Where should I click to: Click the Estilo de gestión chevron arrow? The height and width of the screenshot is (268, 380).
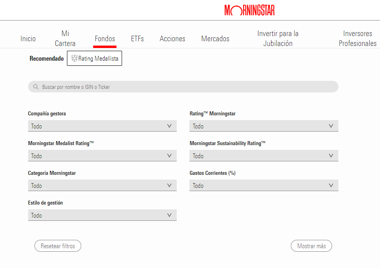pos(170,215)
